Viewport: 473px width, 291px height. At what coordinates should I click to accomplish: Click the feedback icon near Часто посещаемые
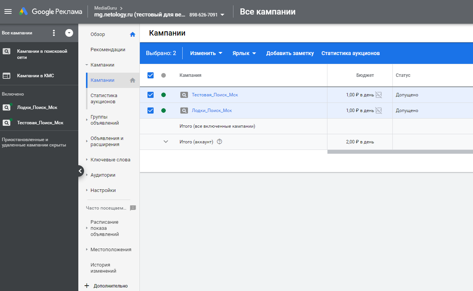pos(133,208)
